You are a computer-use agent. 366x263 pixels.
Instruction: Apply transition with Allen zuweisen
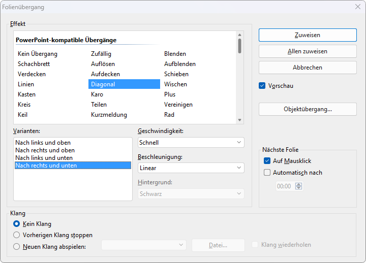308,51
